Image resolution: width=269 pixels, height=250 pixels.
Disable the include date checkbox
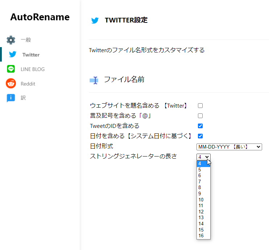[200, 136]
